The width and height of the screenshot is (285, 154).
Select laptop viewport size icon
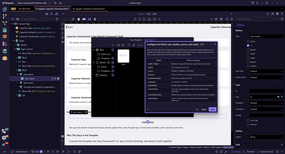149,19
